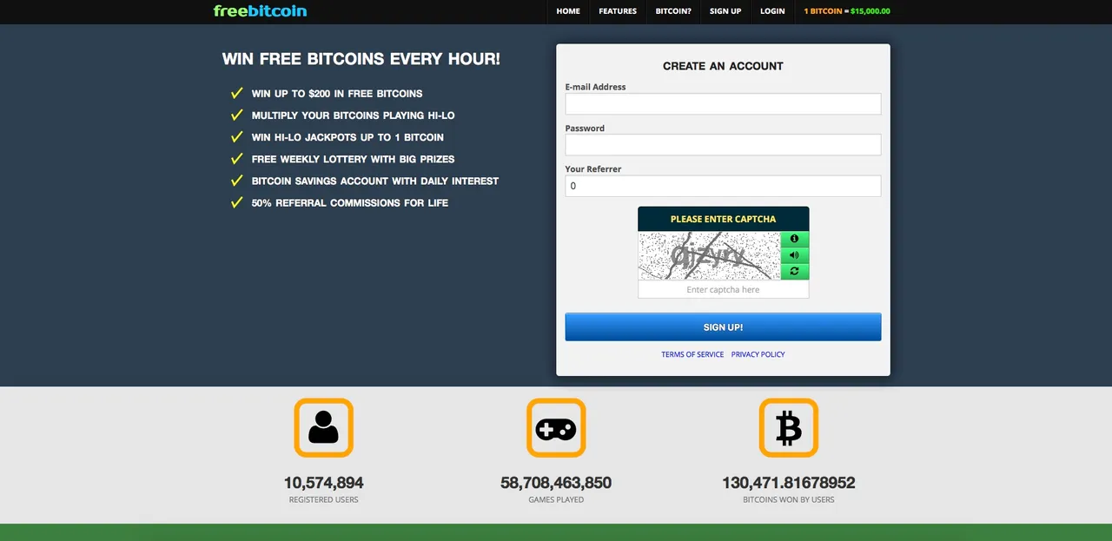Open the BITCOIN? menu item
Image resolution: width=1112 pixels, height=541 pixels.
(673, 11)
